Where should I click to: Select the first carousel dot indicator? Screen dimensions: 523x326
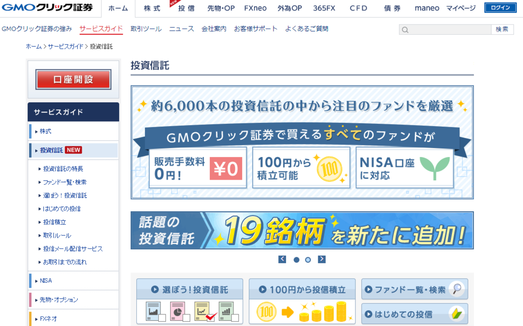point(296,260)
